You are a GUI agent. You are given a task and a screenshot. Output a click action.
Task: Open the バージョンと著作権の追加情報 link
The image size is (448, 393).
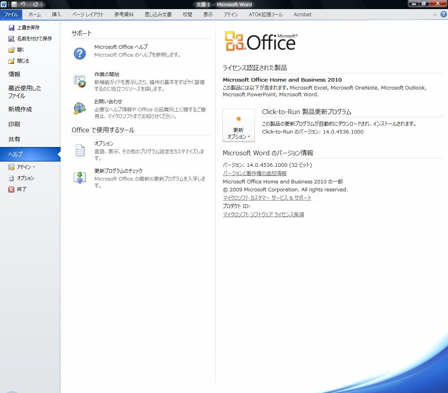(255, 173)
